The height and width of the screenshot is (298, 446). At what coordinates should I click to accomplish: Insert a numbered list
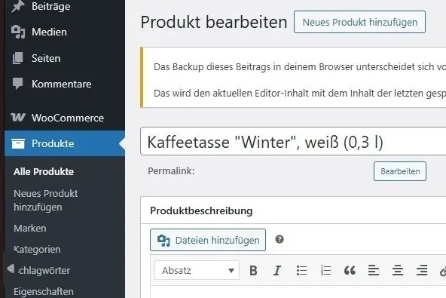[325, 270]
